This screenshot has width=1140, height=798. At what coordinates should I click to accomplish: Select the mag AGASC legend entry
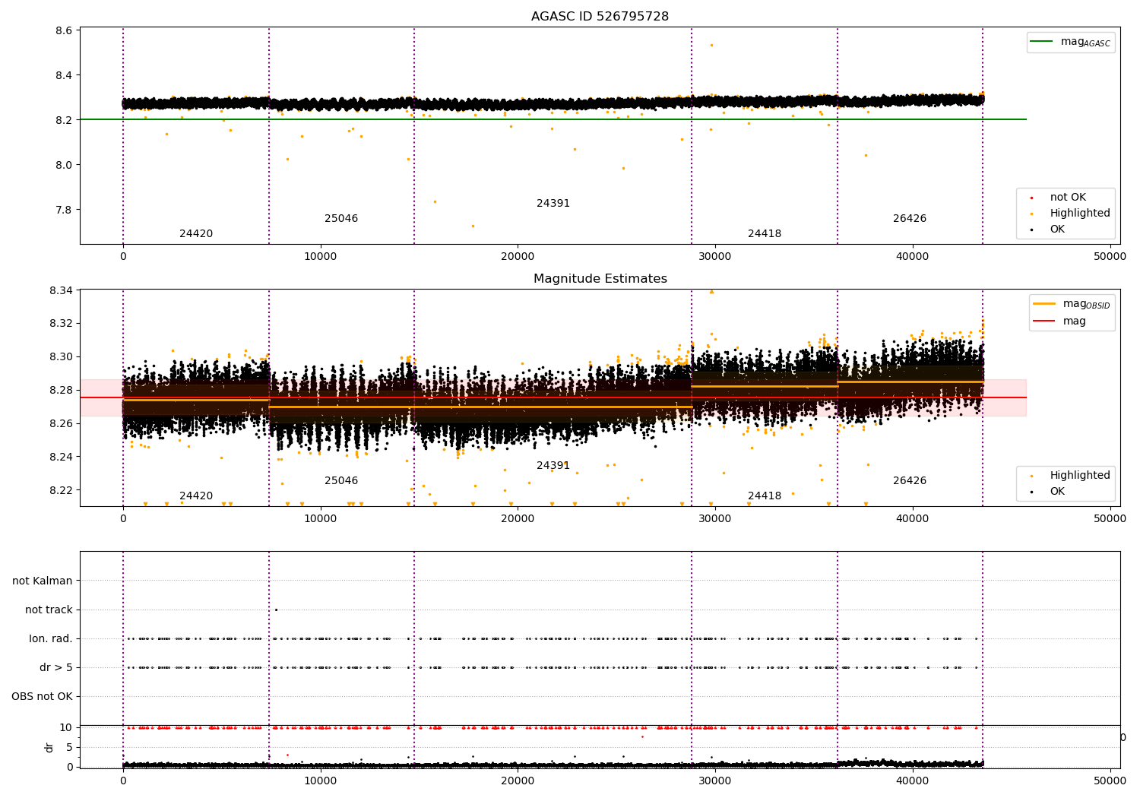pos(1071,42)
